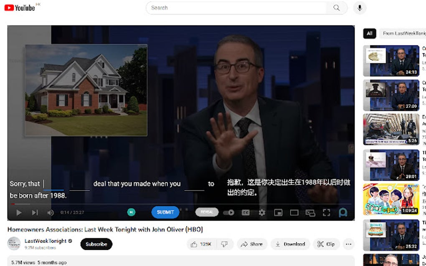
Task: Subscribe to LastWeekTonight channel
Action: point(96,244)
